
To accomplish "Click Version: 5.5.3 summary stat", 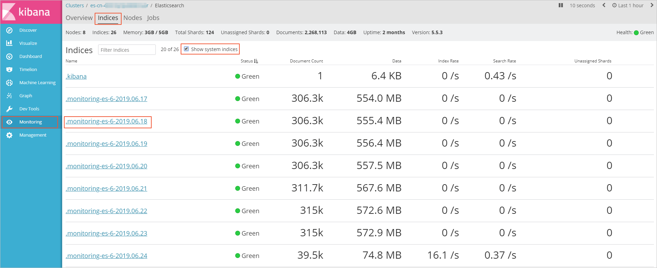I will pos(427,32).
